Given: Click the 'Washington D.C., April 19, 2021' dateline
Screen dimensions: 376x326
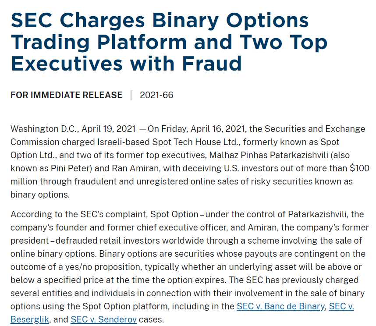Looking at the screenshot, I should pos(73,129).
